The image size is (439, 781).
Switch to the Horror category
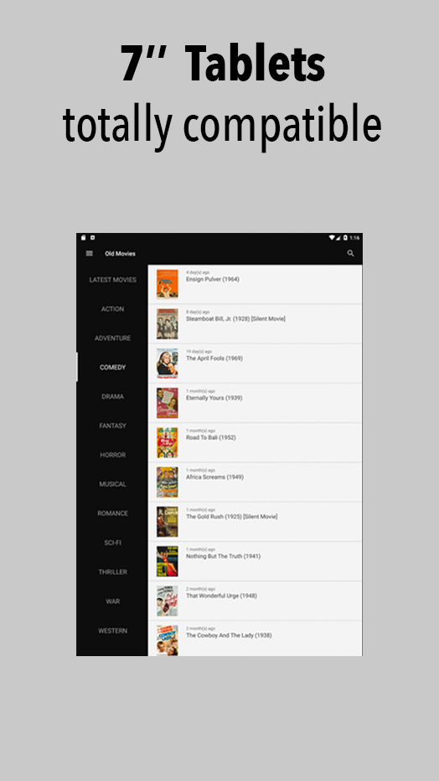pos(112,455)
